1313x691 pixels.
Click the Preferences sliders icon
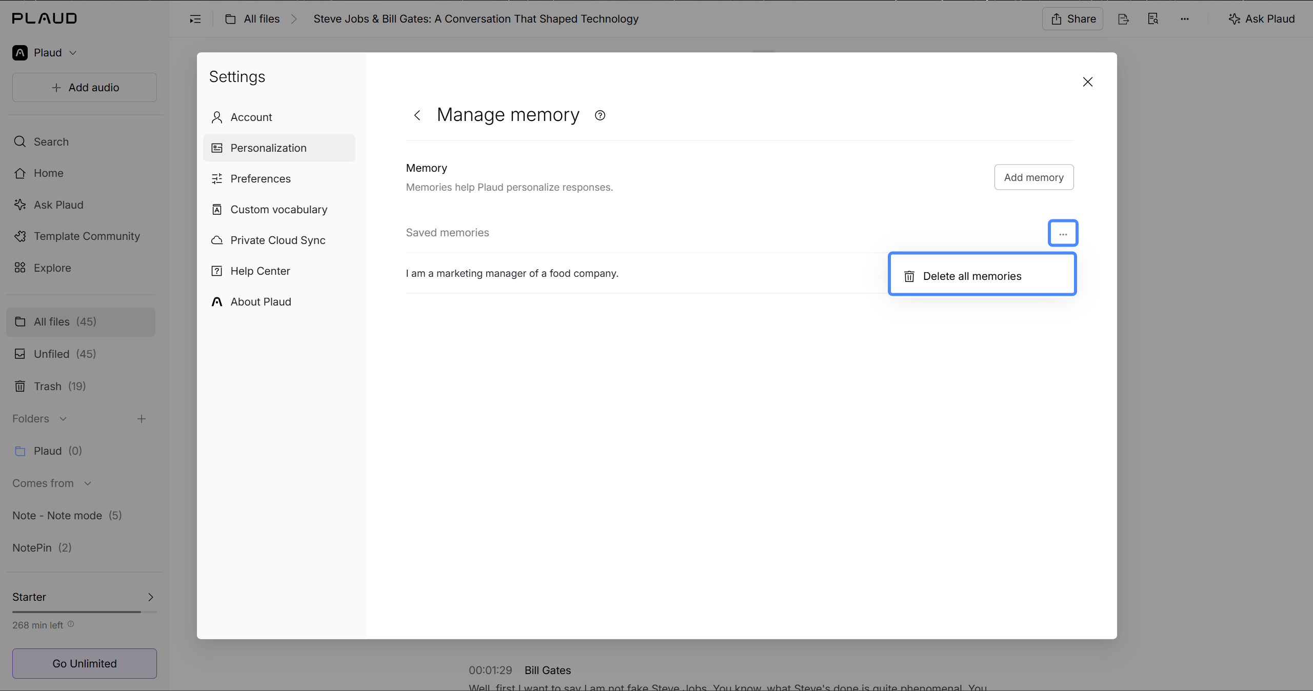217,179
